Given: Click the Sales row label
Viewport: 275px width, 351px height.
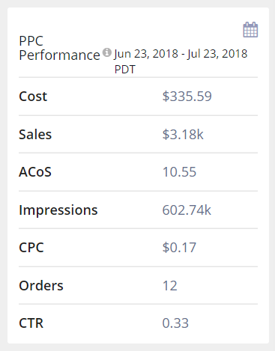Looking at the screenshot, I should pyautogui.click(x=35, y=135).
